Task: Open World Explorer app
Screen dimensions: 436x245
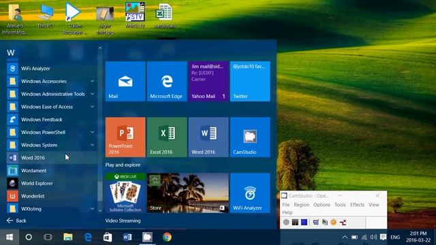Action: click(x=52, y=183)
